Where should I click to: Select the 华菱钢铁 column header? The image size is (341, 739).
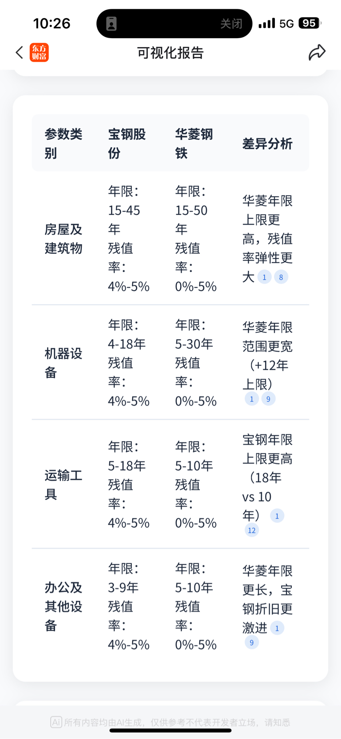(194, 143)
